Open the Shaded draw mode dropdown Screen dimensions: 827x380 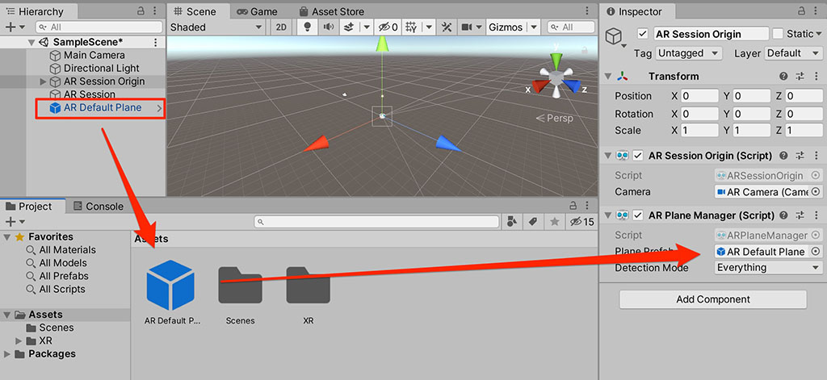[216, 27]
